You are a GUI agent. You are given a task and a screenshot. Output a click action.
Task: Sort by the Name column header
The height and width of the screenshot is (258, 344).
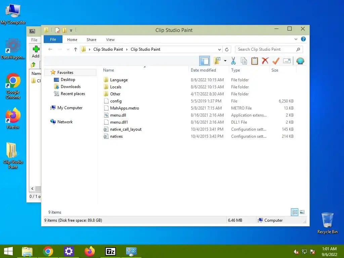(109, 70)
